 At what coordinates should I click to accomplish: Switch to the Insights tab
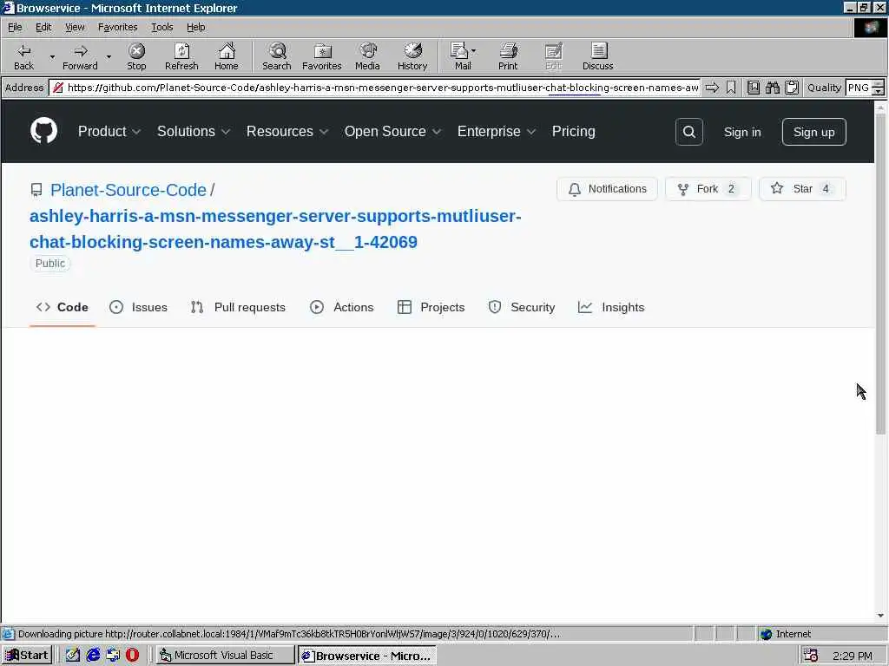click(x=611, y=307)
